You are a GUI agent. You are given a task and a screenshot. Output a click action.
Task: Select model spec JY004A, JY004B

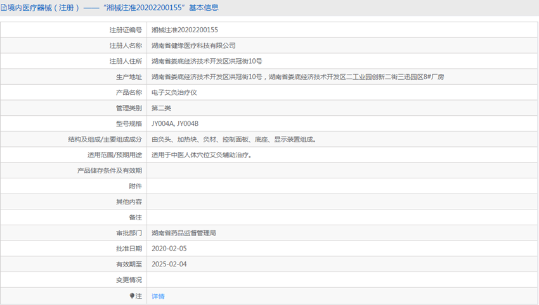[x=175, y=123]
